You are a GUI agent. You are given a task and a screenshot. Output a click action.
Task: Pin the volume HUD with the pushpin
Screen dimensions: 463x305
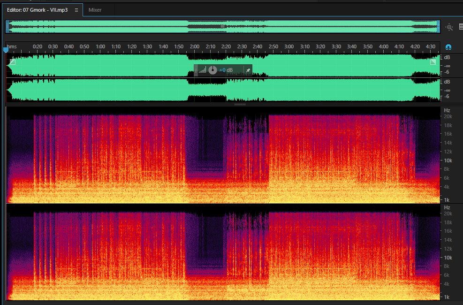point(248,70)
